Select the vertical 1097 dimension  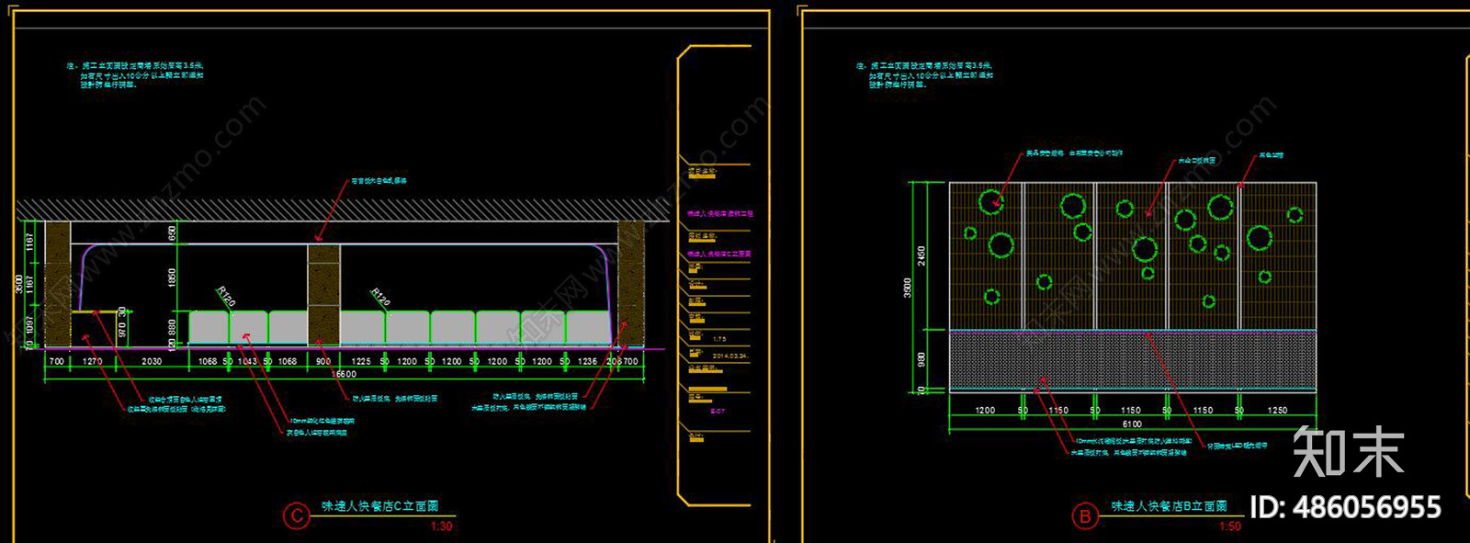pyautogui.click(x=29, y=325)
